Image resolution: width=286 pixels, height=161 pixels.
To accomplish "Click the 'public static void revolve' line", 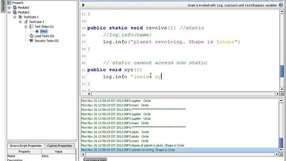I will point(146,28).
